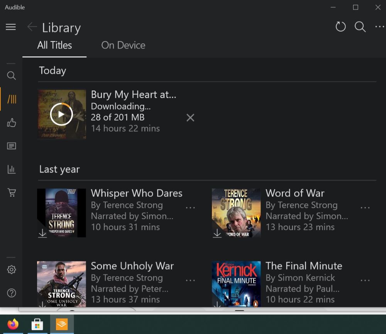Open the Library sidebar icon
Viewport: 386px width, 334px height.
click(x=12, y=99)
